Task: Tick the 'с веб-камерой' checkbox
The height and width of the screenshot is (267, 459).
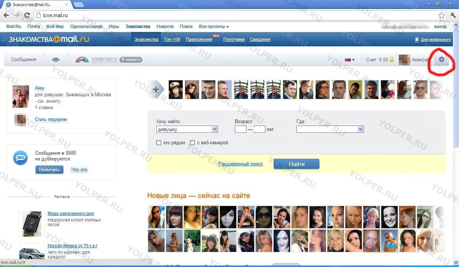Action: pos(193,143)
